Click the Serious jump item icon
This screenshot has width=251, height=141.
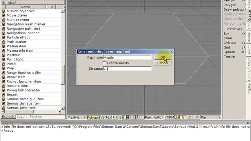(x=4, y=108)
